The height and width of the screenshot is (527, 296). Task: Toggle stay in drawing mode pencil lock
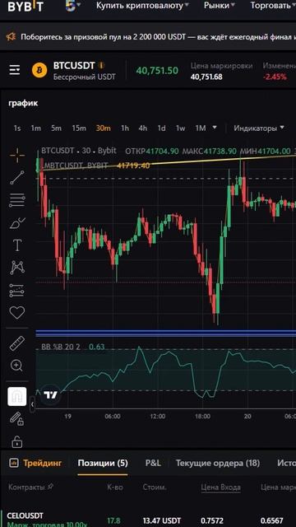pyautogui.click(x=16, y=419)
